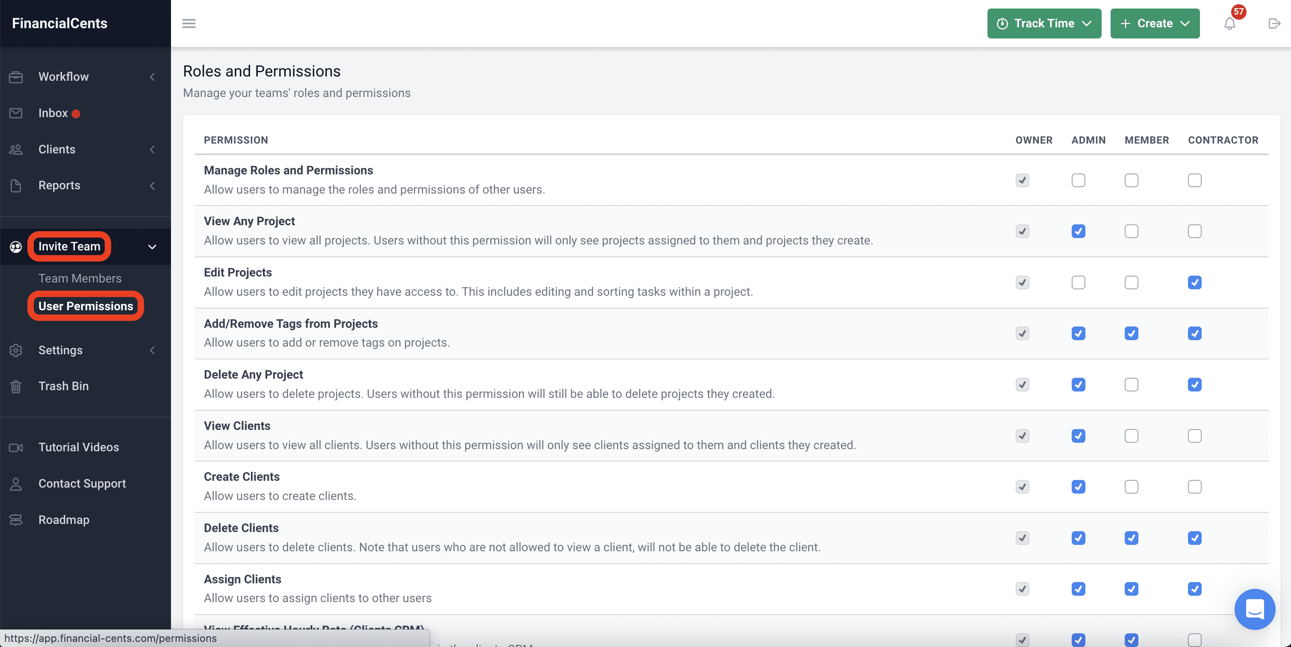Click the logout icon in header
The width and height of the screenshot is (1291, 647).
(1274, 24)
